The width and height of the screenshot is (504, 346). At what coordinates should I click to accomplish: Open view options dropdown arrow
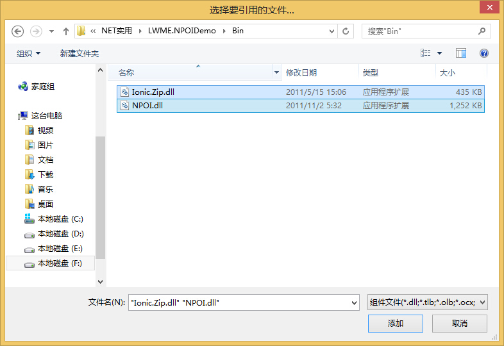point(439,53)
